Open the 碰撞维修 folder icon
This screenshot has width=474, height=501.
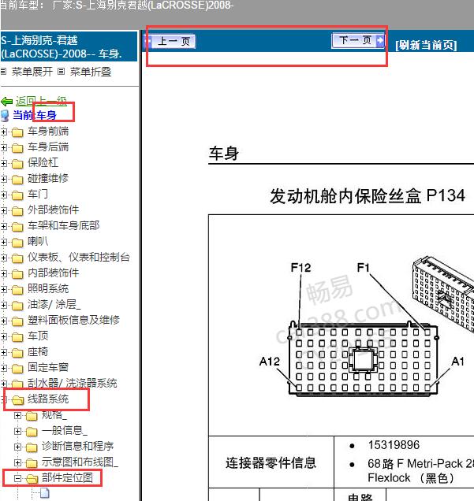(x=17, y=180)
